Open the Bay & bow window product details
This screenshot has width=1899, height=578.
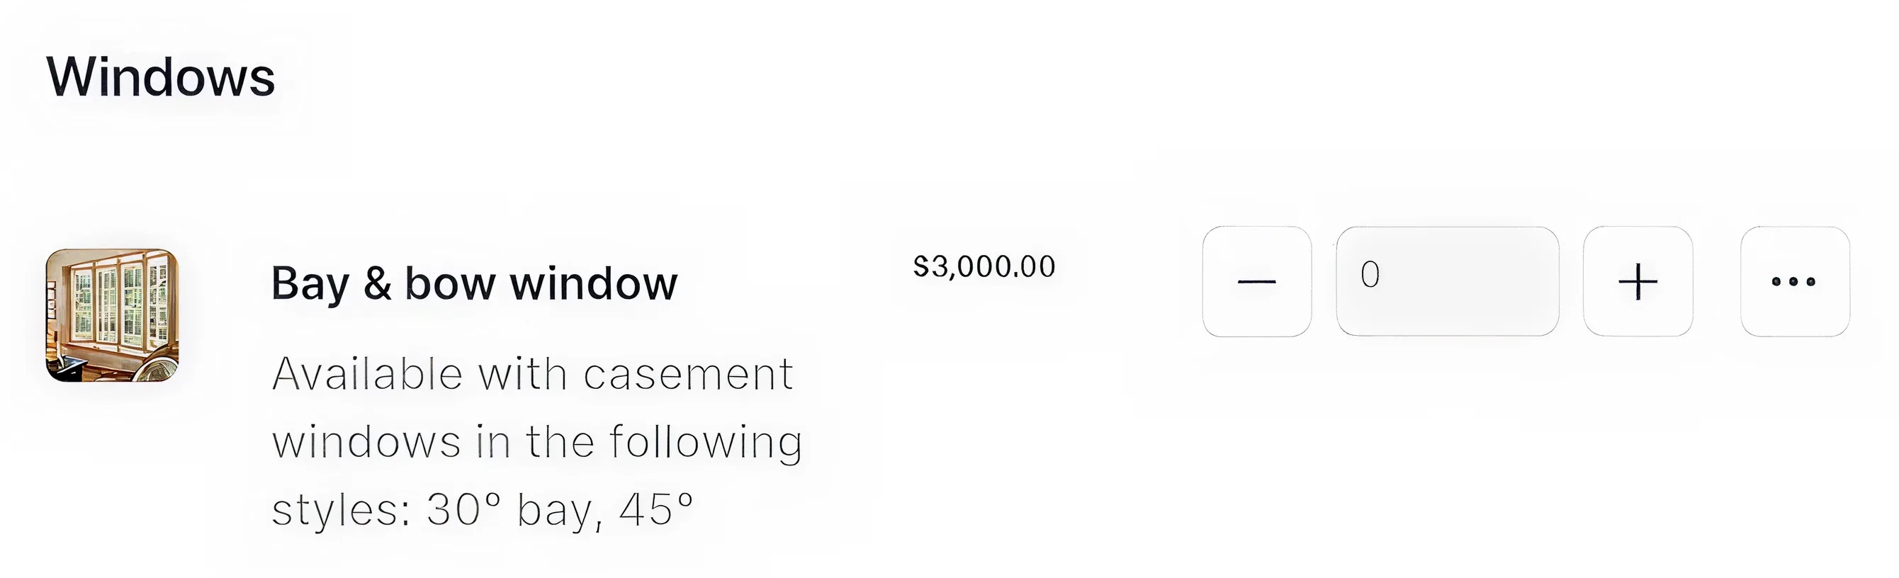coord(474,284)
